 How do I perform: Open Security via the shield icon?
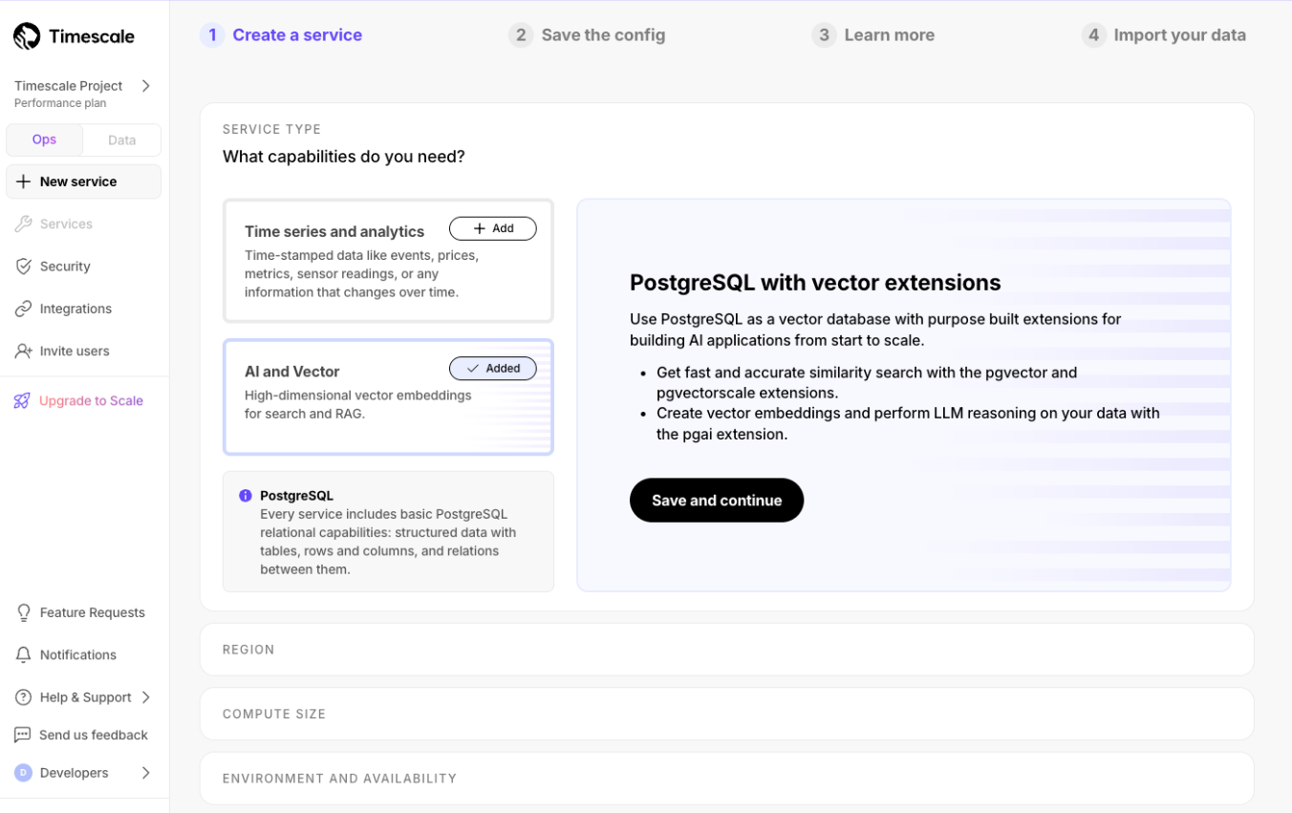pyautogui.click(x=24, y=267)
